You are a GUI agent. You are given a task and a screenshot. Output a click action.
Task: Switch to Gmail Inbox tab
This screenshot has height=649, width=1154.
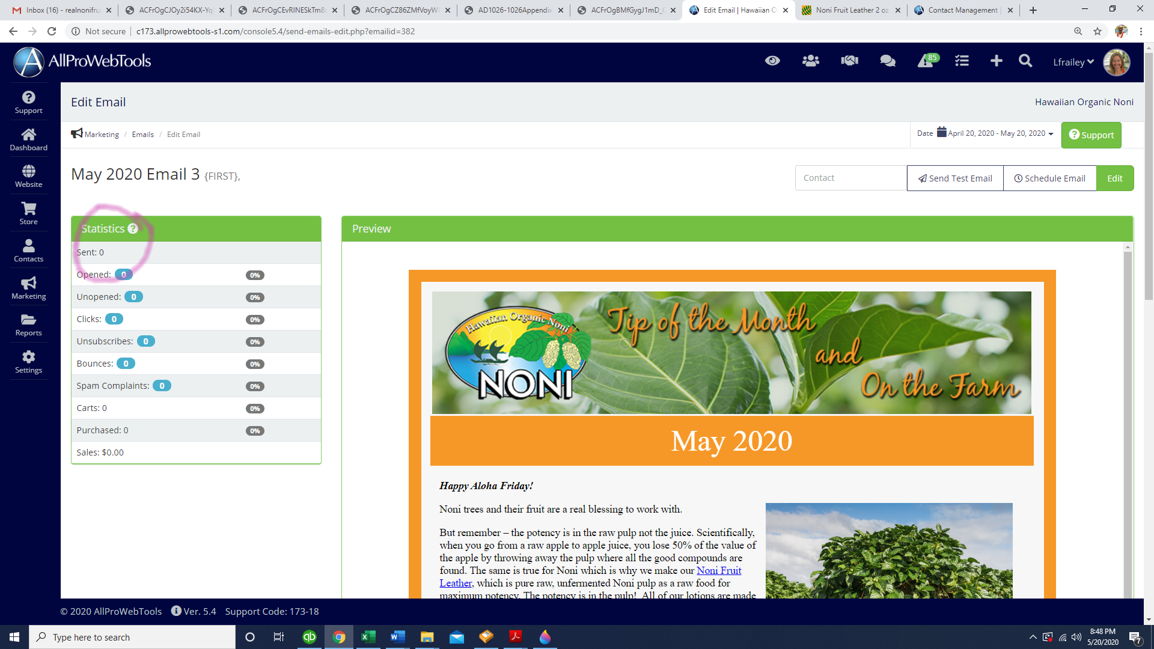(62, 10)
